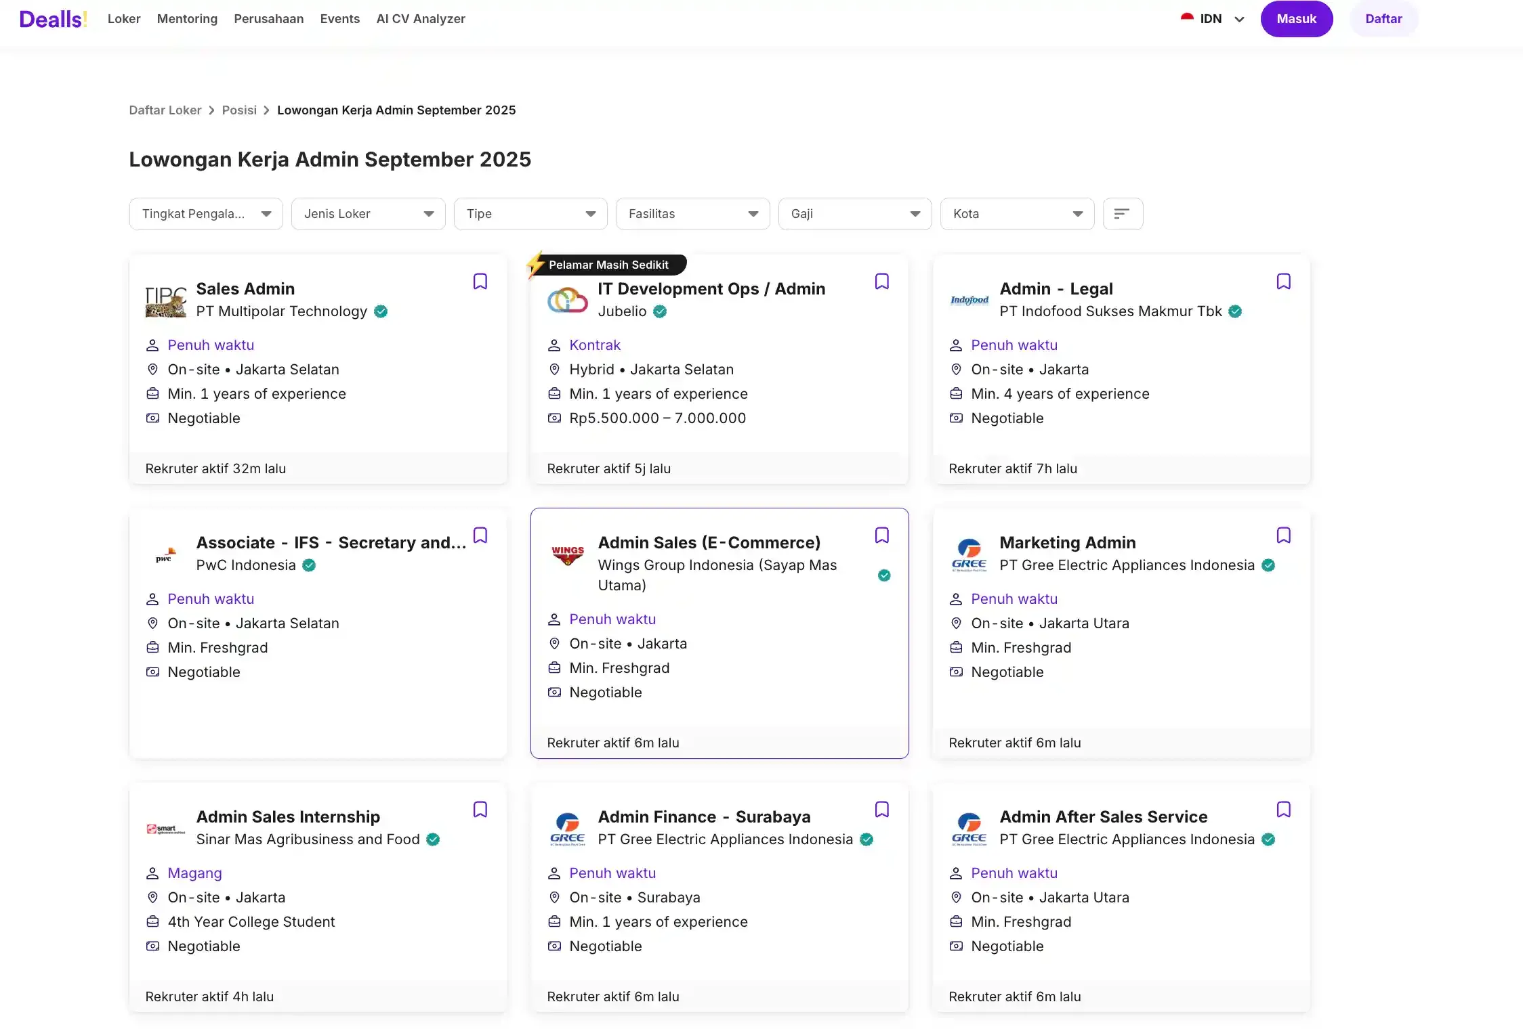The width and height of the screenshot is (1523, 1029).
Task: Click verified badge next to PwC Indonesia
Action: 309,565
